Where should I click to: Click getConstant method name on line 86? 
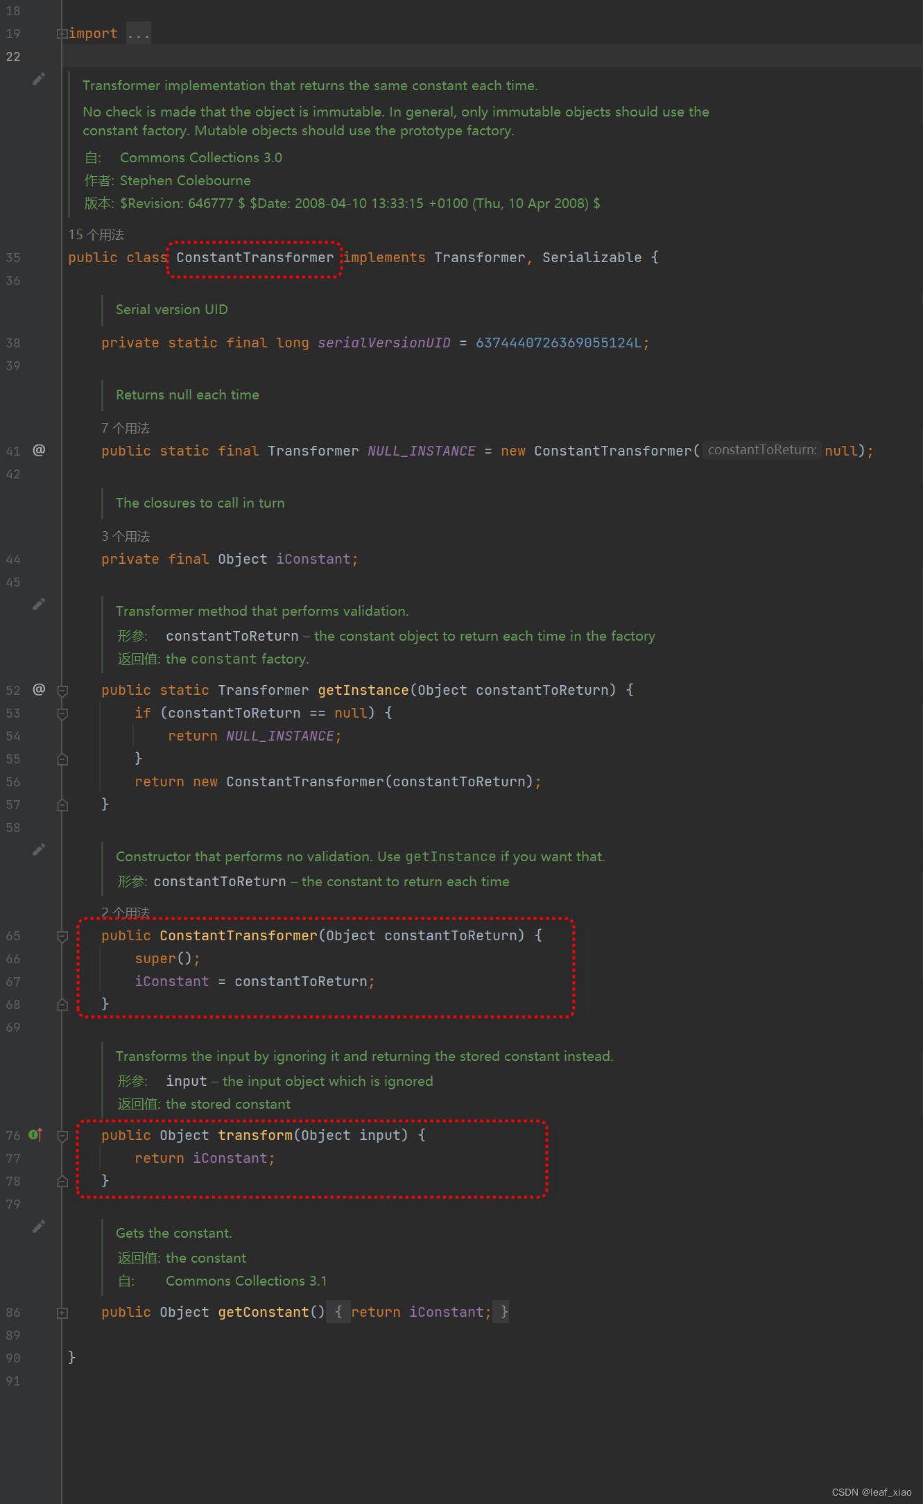[264, 1312]
